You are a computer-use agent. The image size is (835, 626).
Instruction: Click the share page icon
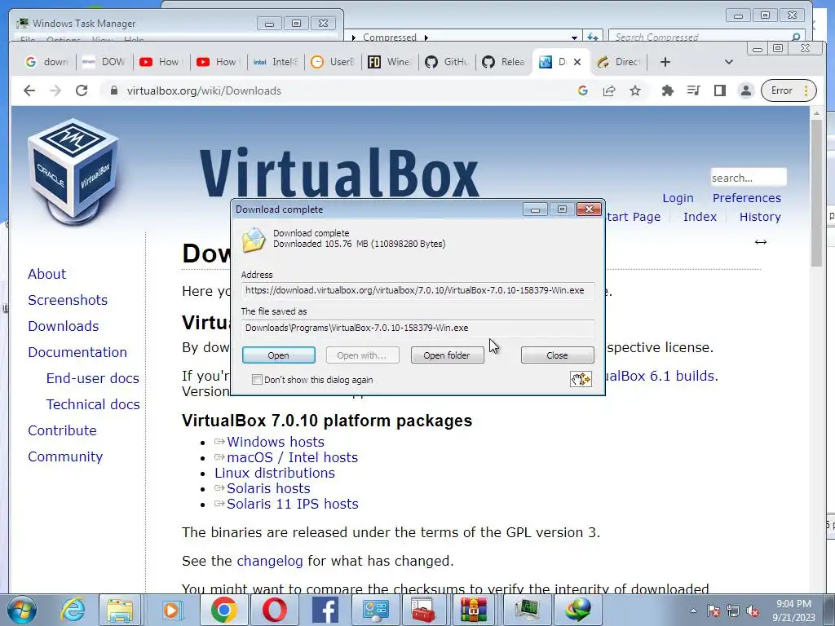608,90
